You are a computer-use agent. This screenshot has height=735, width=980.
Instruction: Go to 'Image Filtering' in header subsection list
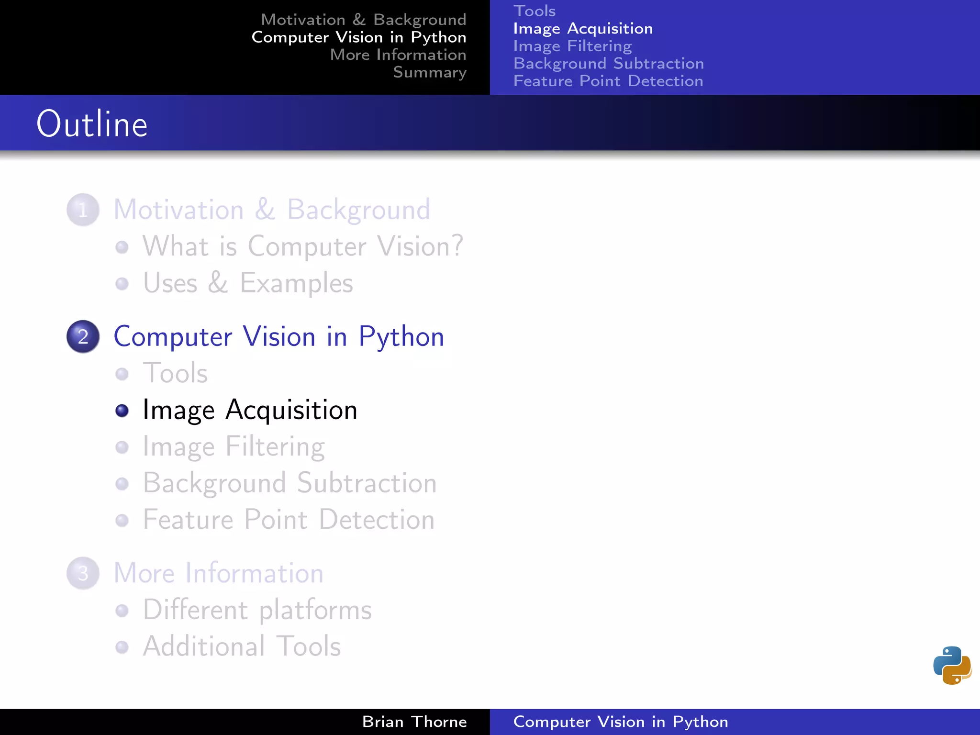[572, 46]
